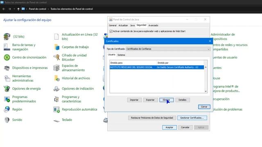Screen dimensions: 262x147
Task: Toggle Activar contenido de Java checkbox
Action: pos(111,31)
